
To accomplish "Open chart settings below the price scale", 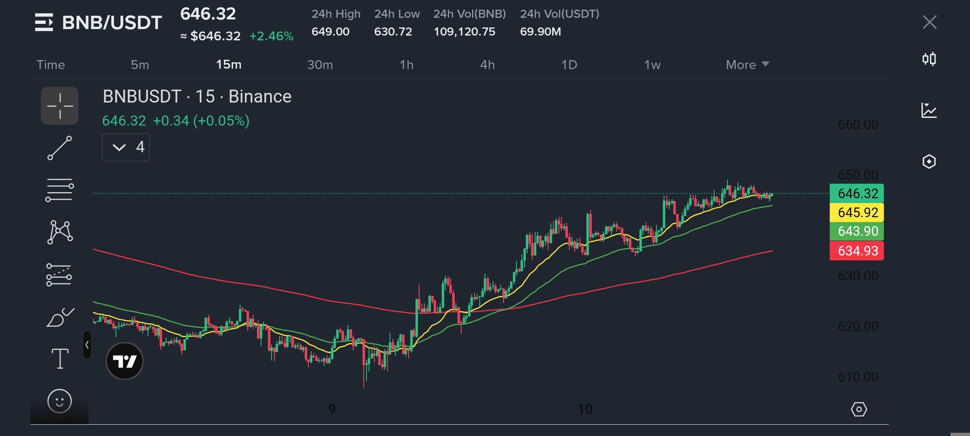I will click(858, 409).
